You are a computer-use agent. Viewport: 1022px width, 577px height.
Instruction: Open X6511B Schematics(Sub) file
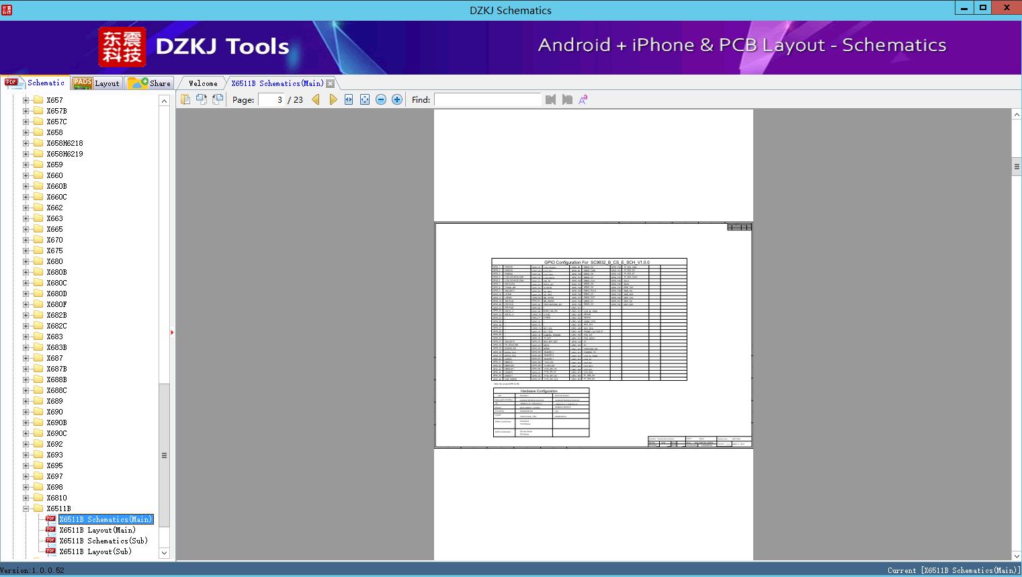(103, 541)
